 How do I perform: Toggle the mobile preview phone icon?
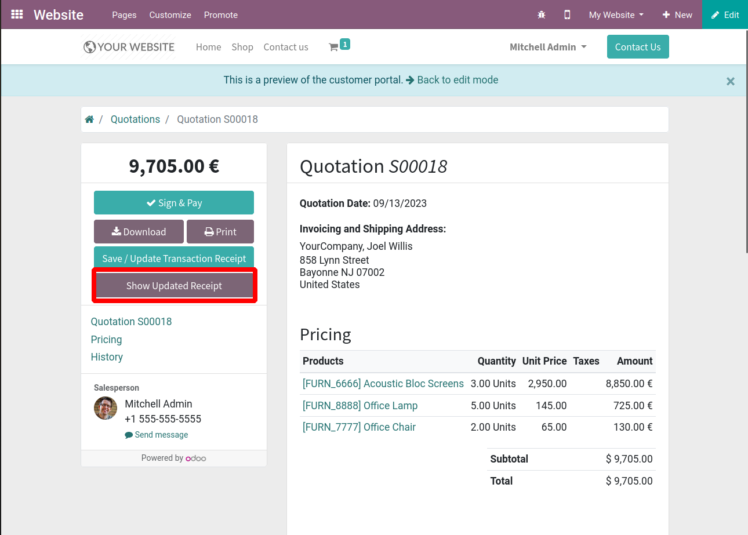pyautogui.click(x=567, y=14)
